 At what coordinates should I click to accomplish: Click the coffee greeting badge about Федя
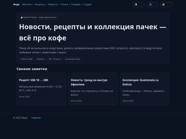pos(39,18)
